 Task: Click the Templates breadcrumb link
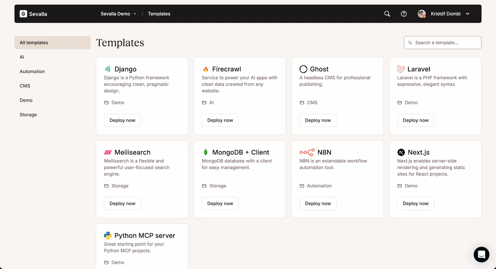point(159,14)
